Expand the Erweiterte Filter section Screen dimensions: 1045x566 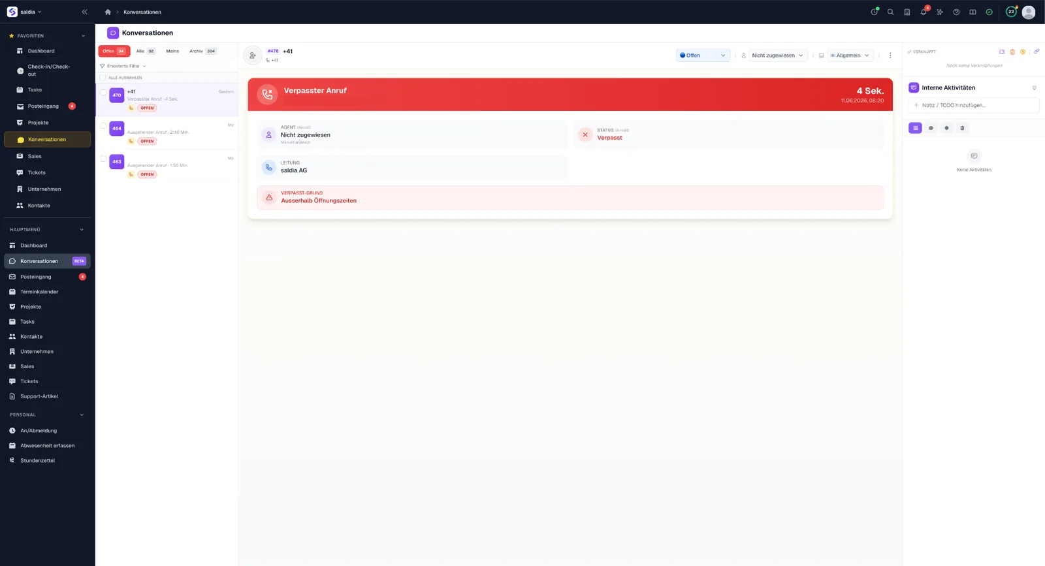[x=123, y=66]
